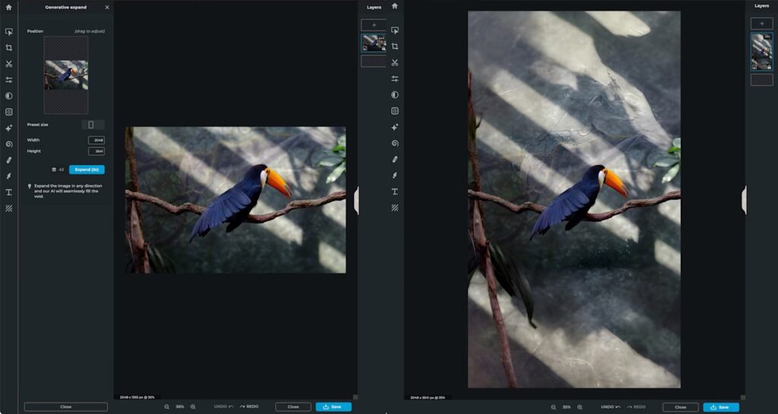Select the Retouch heal tool in the left editor

pos(9,160)
